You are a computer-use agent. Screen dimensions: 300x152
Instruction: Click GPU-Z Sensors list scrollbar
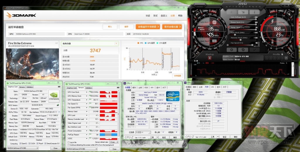click(x=119, y=115)
